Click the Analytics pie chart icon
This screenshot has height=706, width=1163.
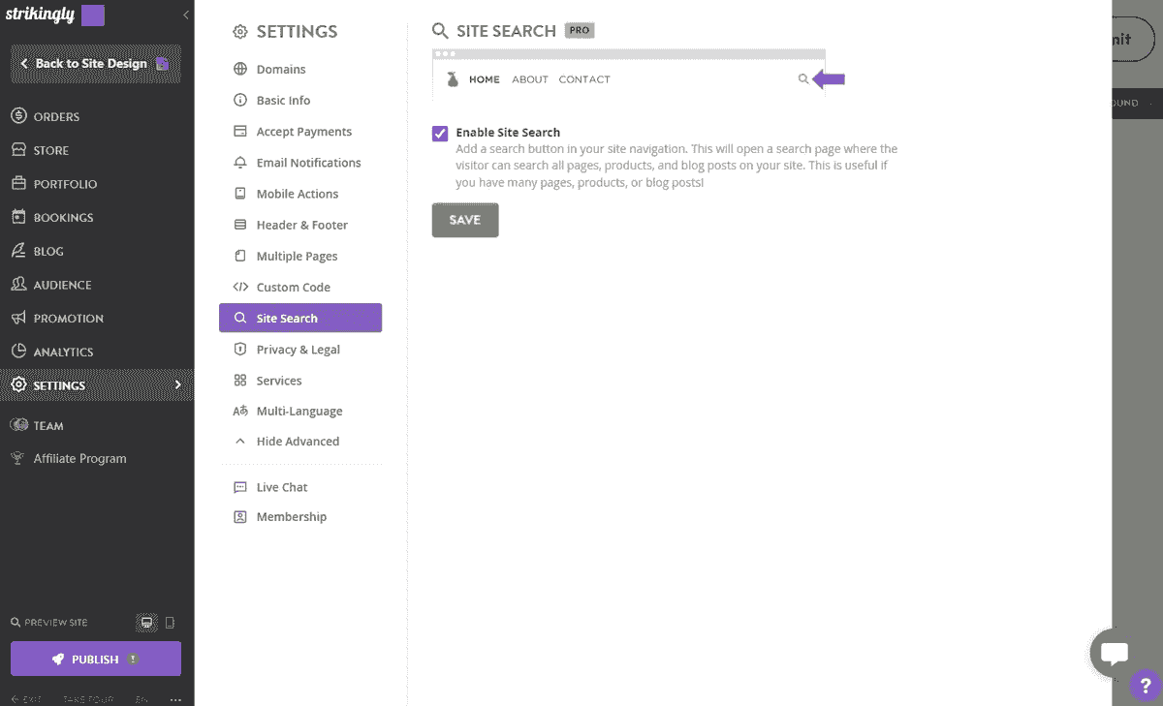click(x=17, y=352)
